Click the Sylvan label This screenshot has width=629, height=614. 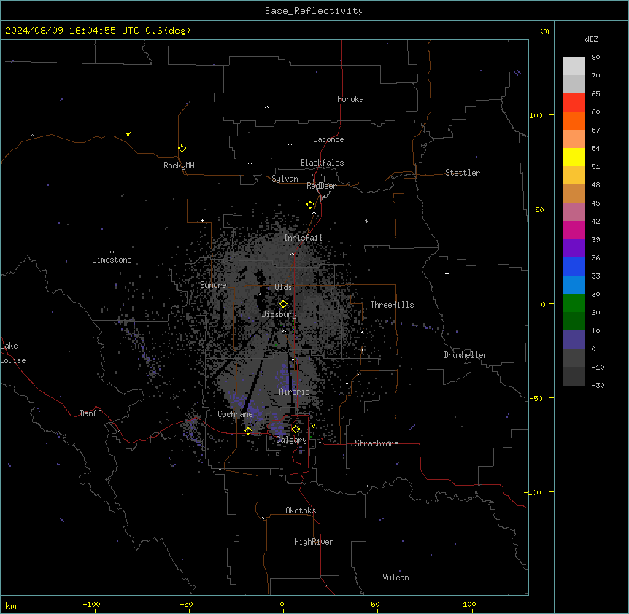285,179
